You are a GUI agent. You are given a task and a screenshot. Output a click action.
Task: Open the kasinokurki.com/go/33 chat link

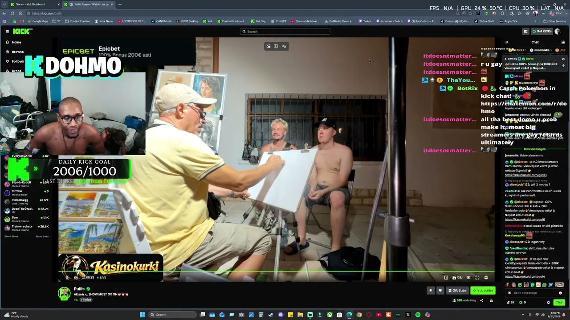click(525, 175)
